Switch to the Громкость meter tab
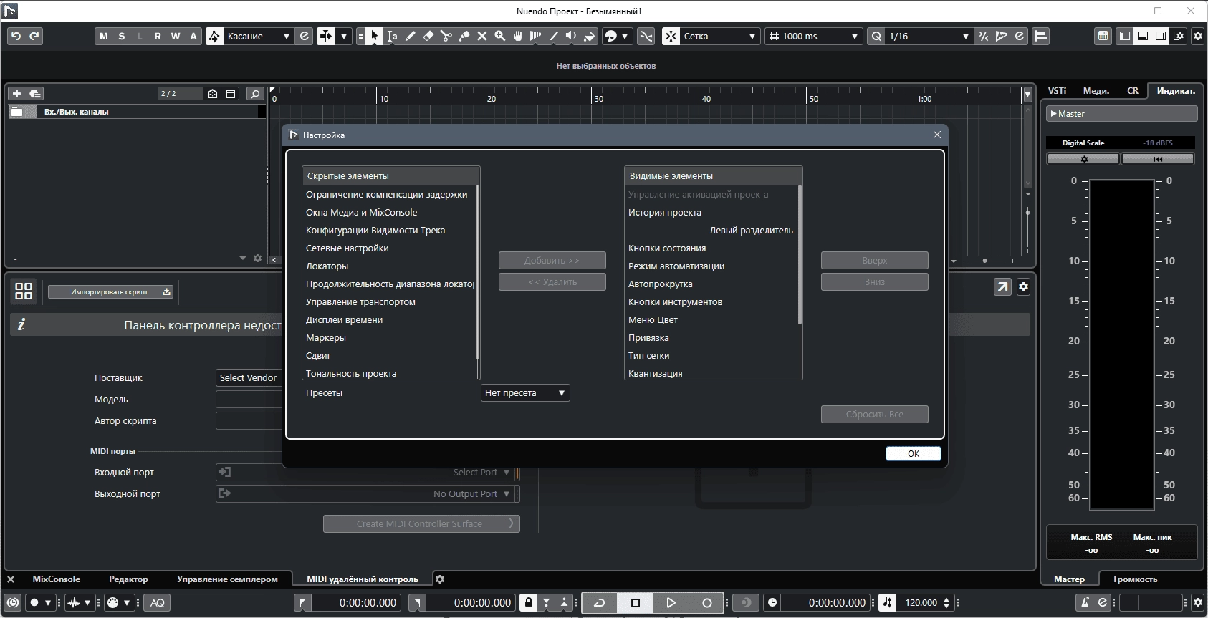This screenshot has width=1208, height=618. 1135,579
